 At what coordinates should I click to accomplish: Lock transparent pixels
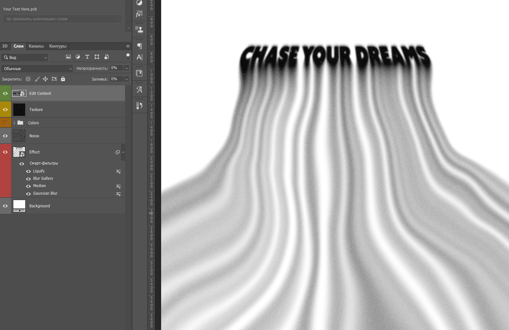click(x=28, y=79)
